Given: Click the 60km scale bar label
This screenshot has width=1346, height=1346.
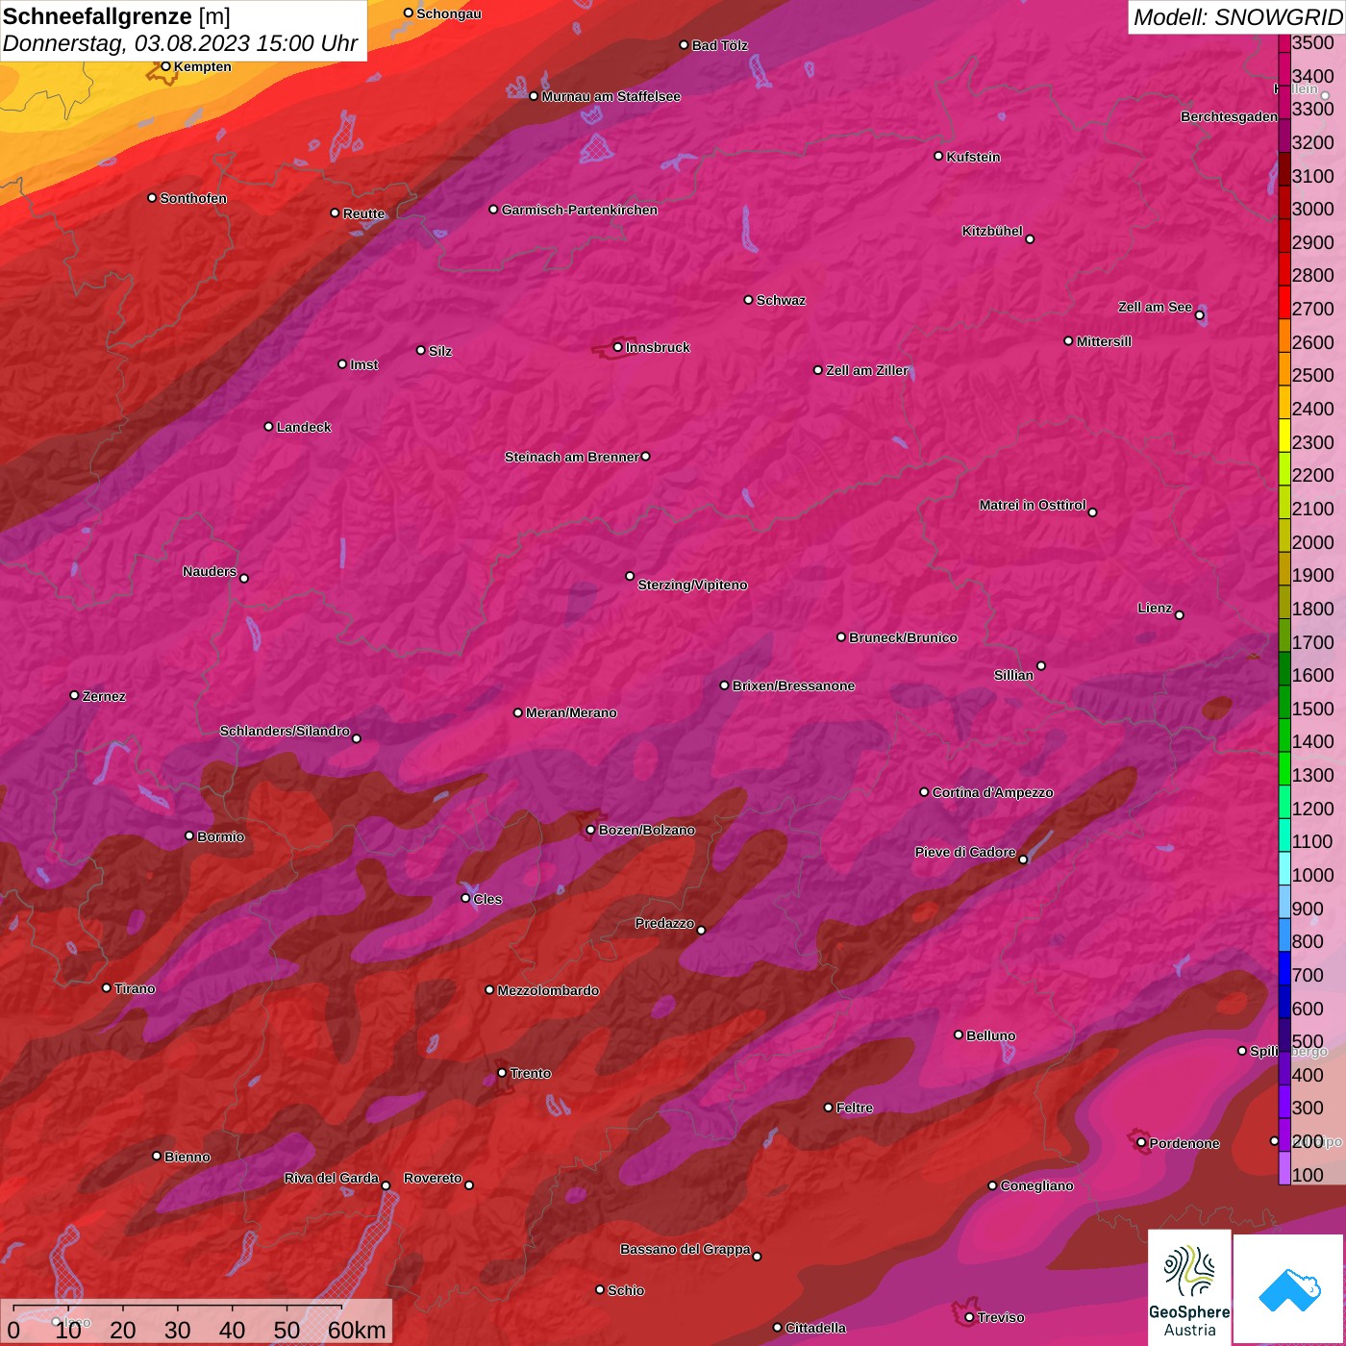Looking at the screenshot, I should pos(357,1330).
